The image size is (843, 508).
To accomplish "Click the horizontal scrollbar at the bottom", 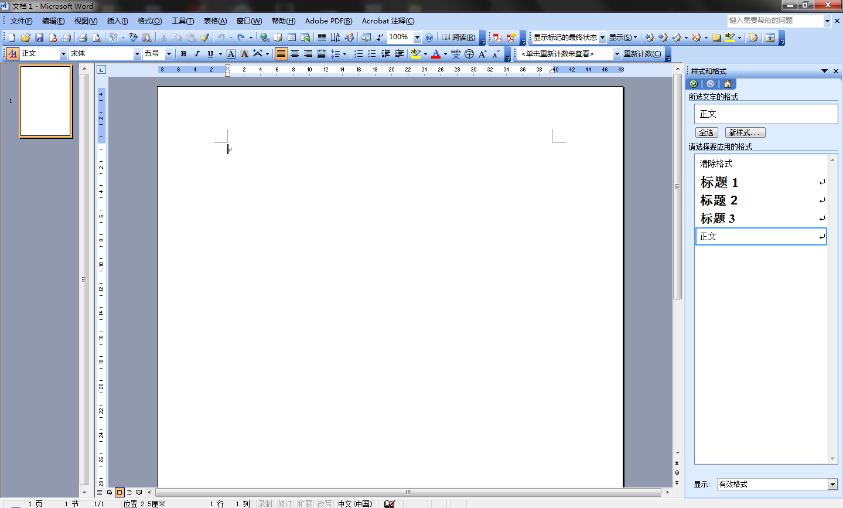I will (x=408, y=493).
